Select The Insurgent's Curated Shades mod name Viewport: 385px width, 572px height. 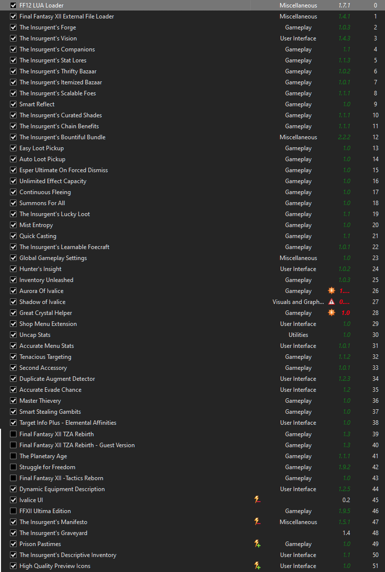pyautogui.click(x=60, y=115)
